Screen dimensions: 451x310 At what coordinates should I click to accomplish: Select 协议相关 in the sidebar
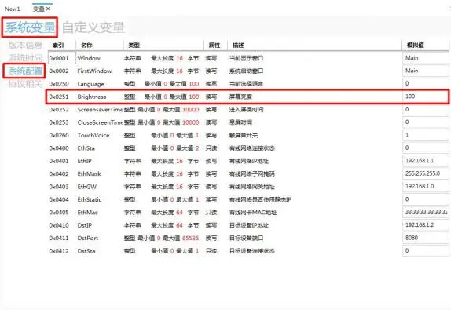[25, 84]
